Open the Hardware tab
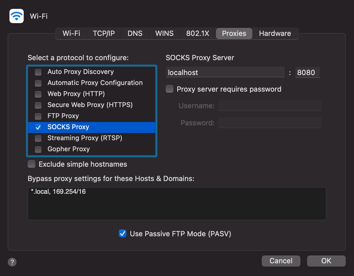The height and width of the screenshot is (276, 354). coord(275,33)
